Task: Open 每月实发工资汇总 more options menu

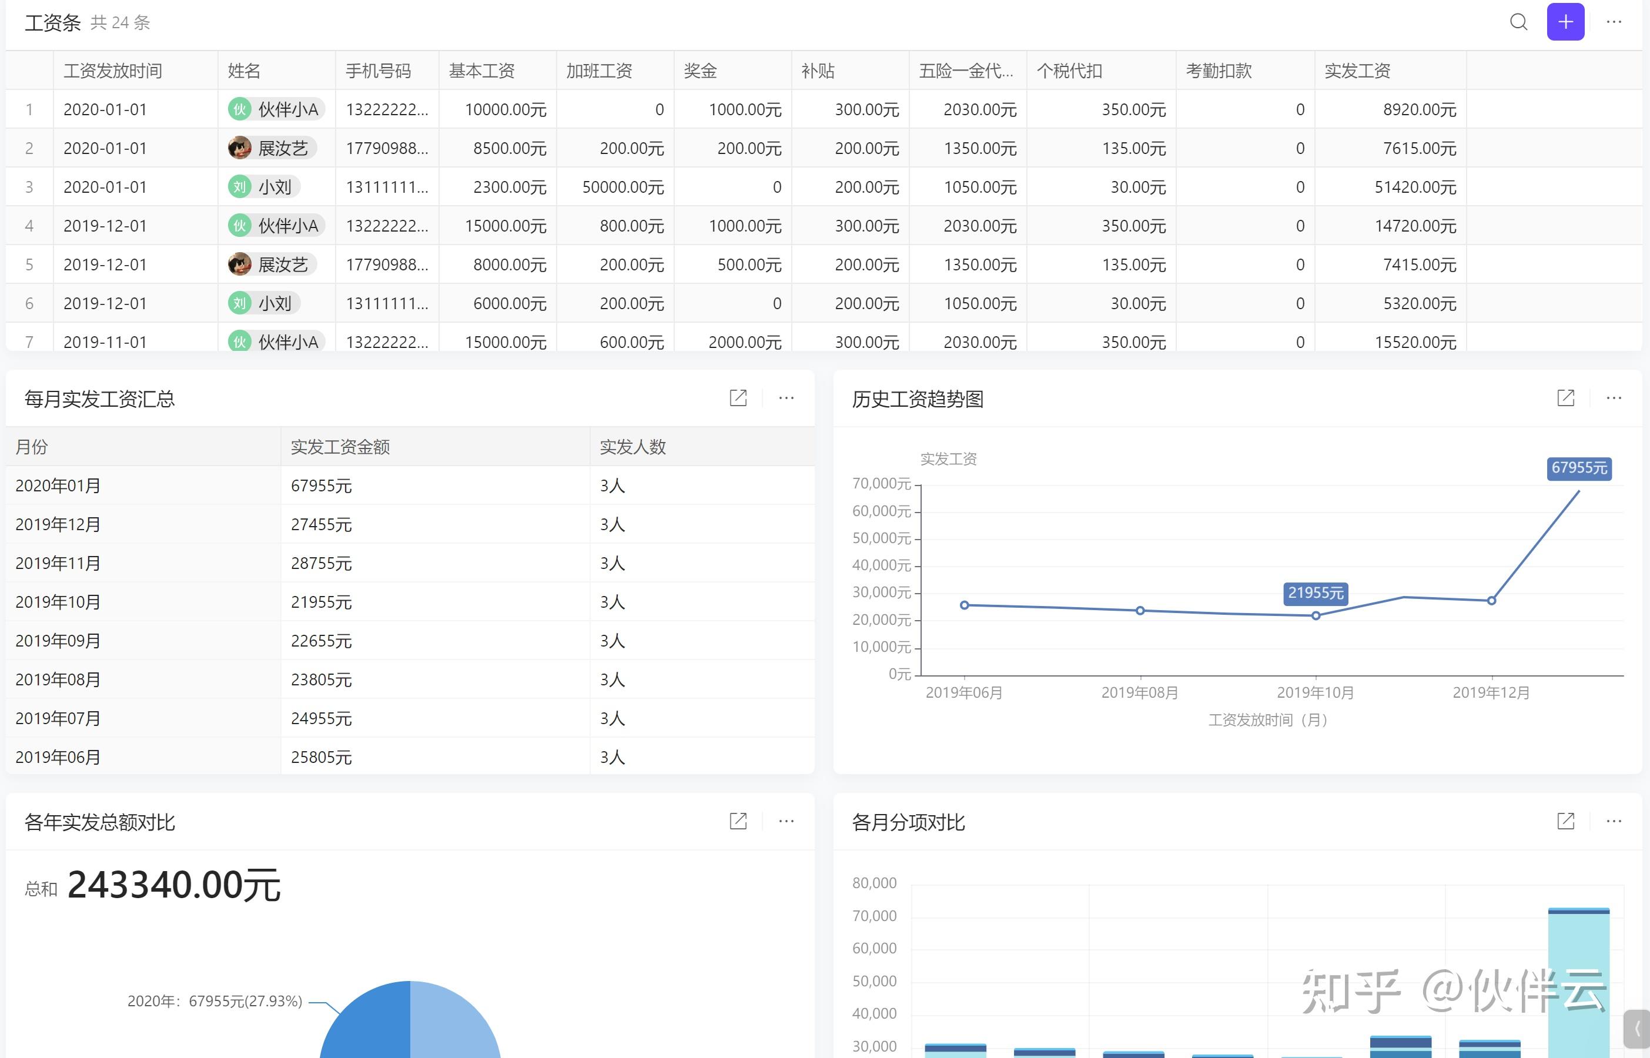Action: (x=786, y=398)
